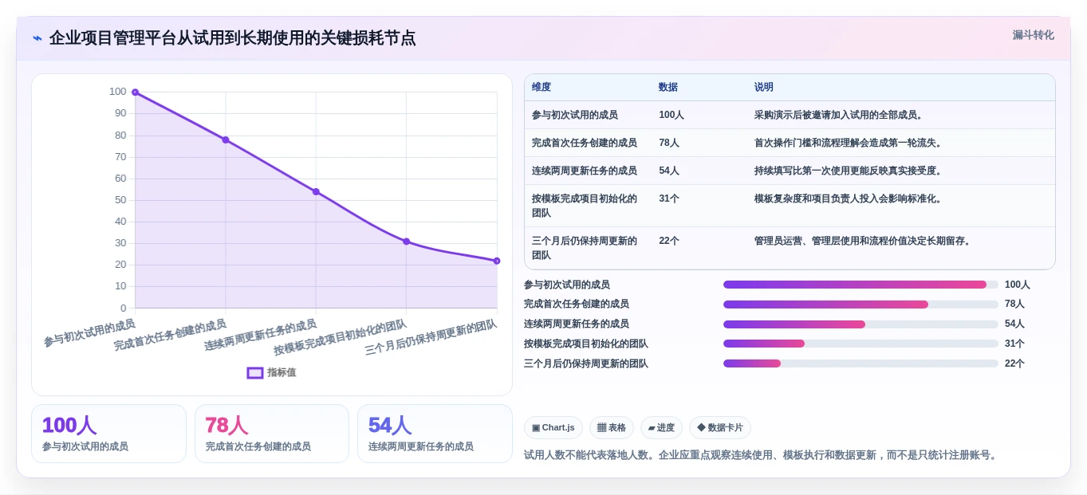Click the lightning icon beside the title
Screen dimensions: 1087x495
coord(37,38)
